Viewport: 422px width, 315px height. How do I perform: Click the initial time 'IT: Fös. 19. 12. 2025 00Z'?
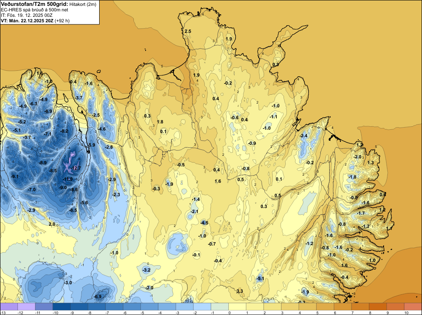[26, 15]
